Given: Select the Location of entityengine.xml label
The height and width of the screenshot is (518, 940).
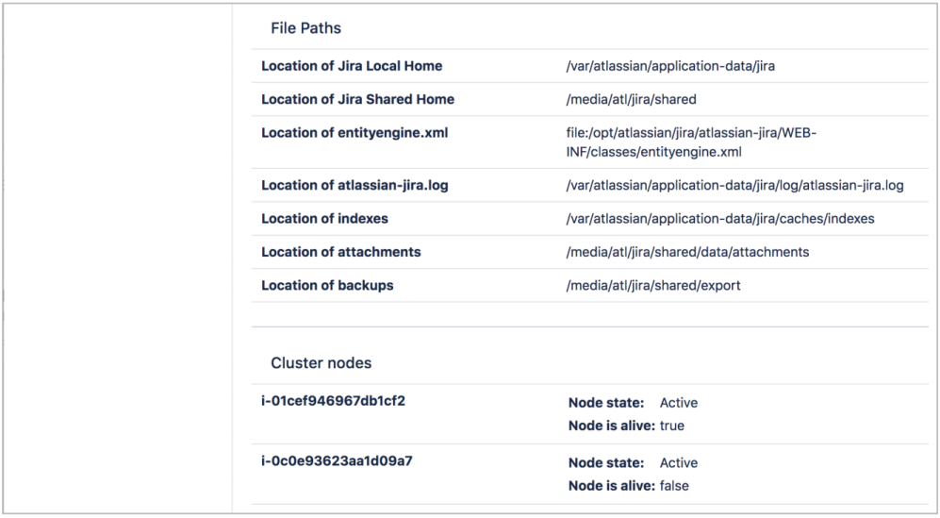Looking at the screenshot, I should [355, 133].
